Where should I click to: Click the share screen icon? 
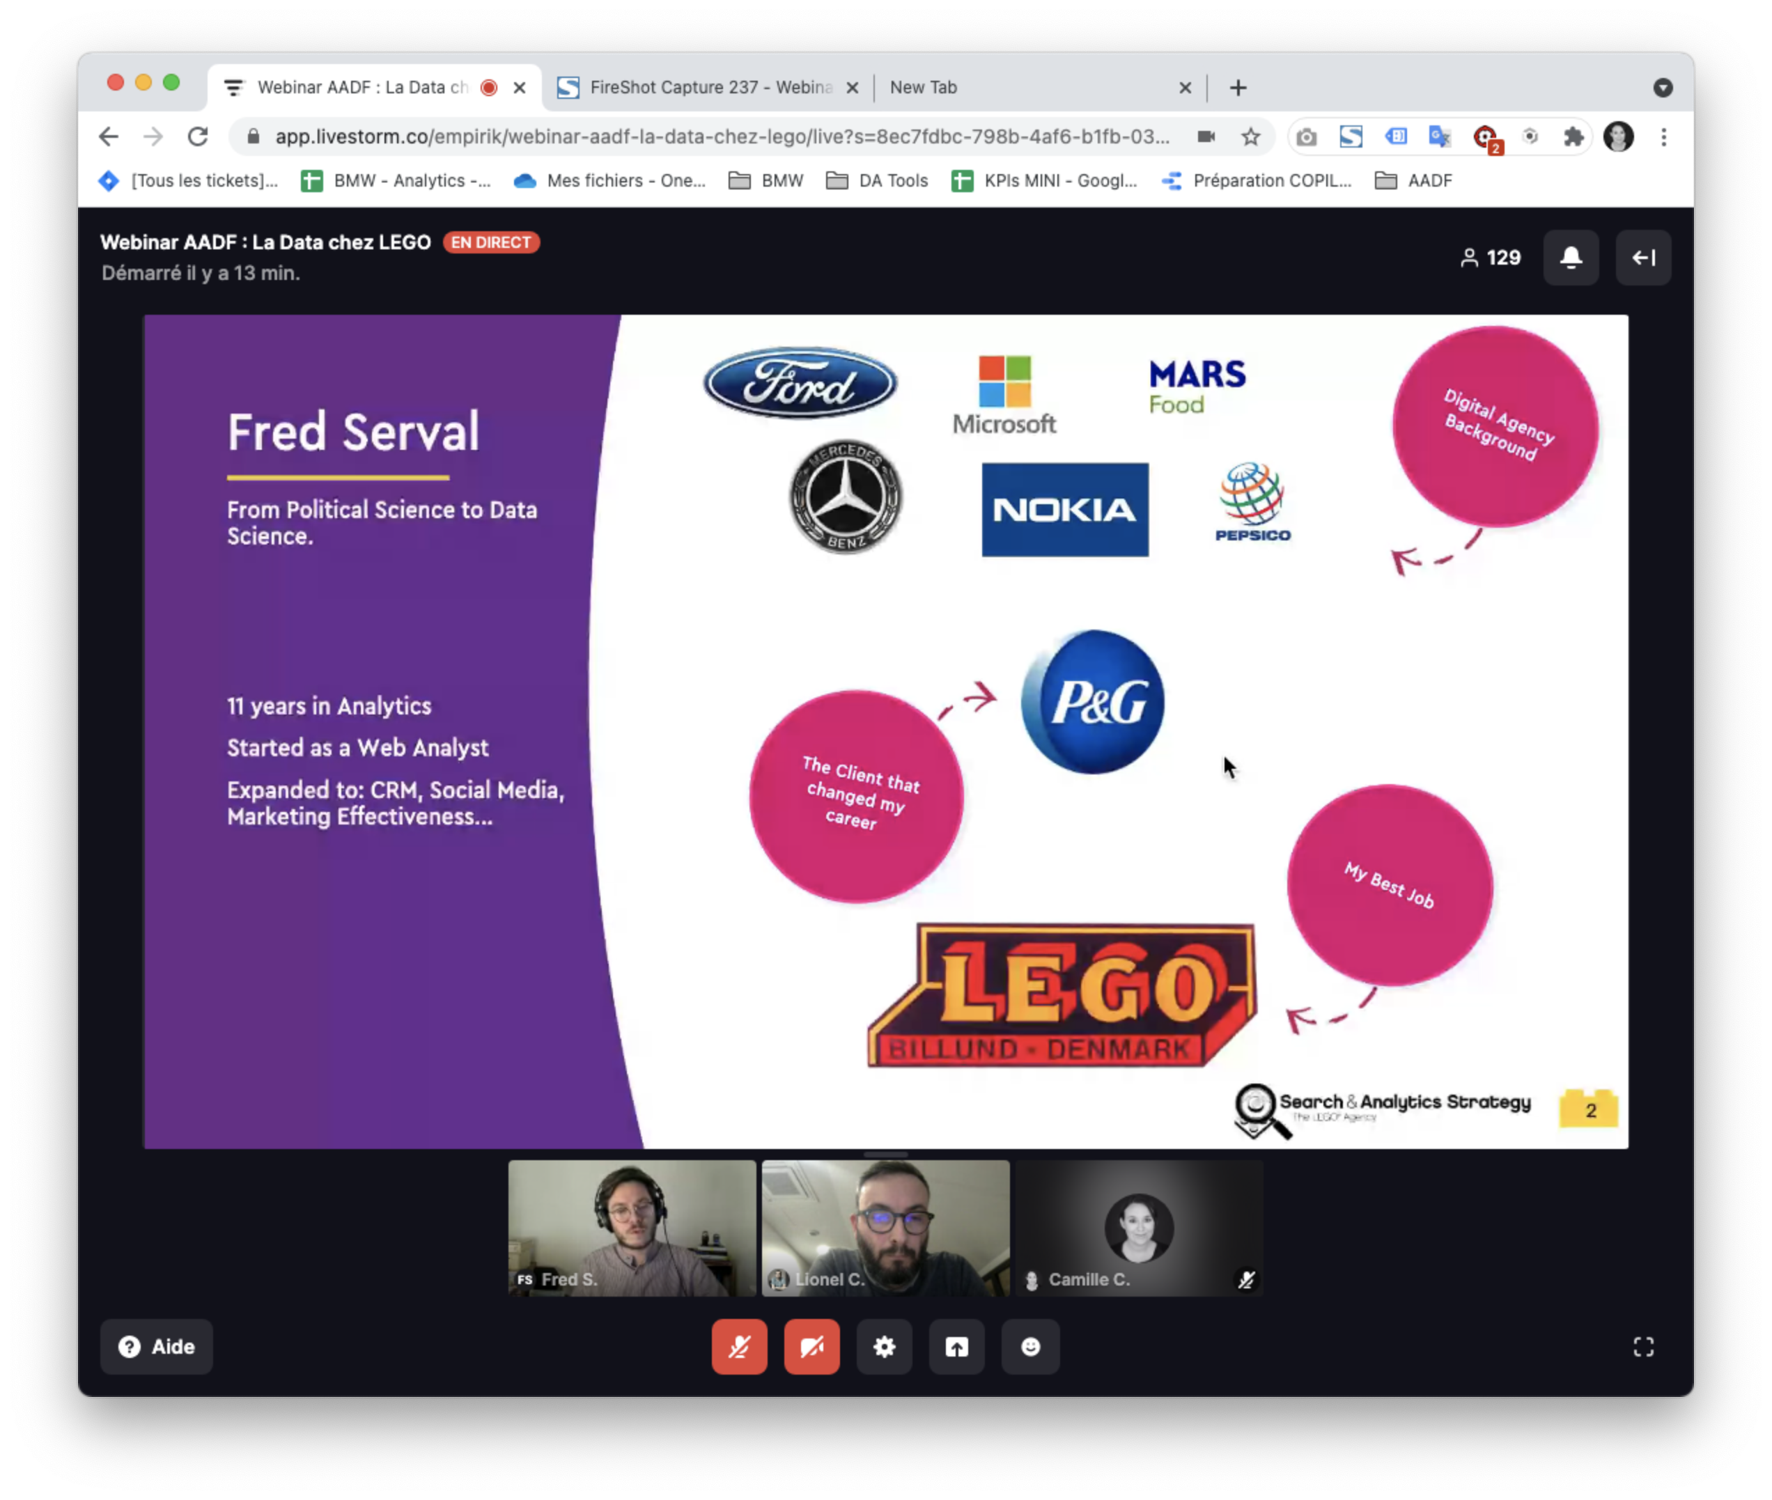click(x=956, y=1346)
